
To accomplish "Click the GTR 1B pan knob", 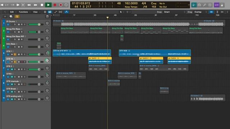I will click(x=47, y=61).
